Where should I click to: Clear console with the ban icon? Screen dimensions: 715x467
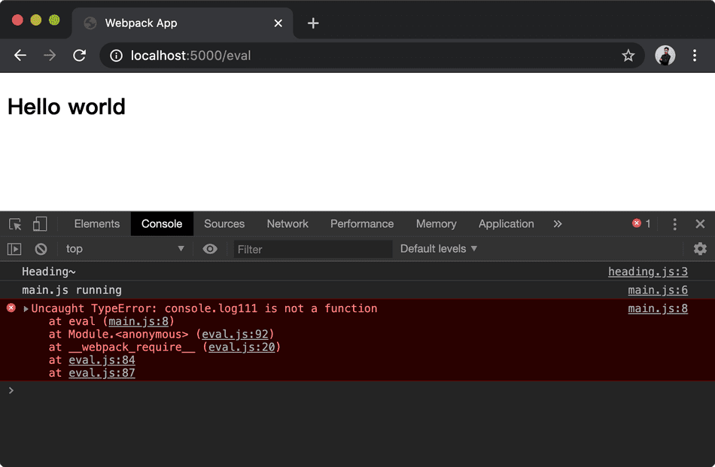tap(41, 249)
